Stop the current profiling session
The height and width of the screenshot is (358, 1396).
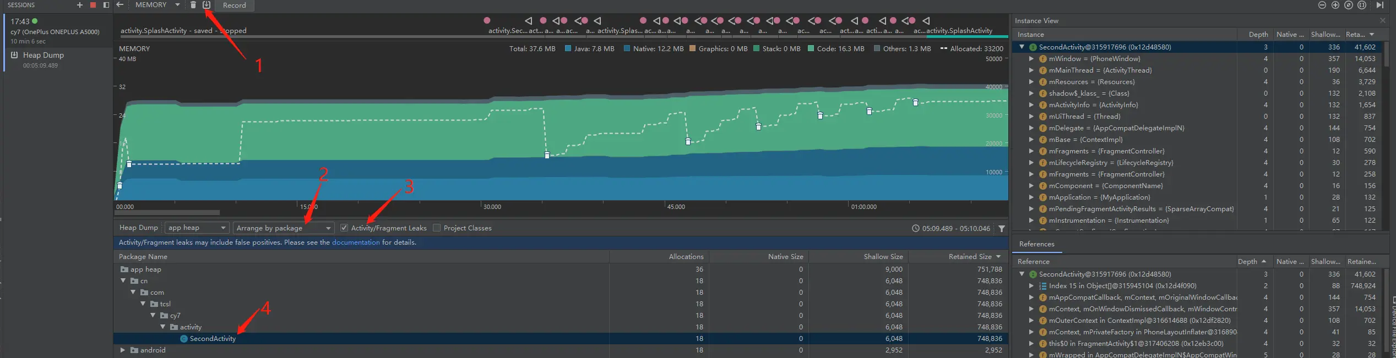pyautogui.click(x=93, y=5)
